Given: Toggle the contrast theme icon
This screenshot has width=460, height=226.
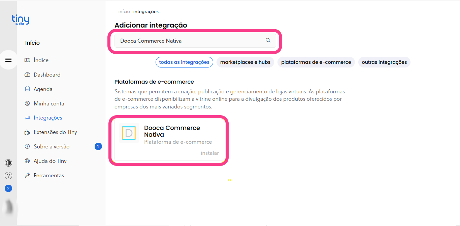Looking at the screenshot, I should pos(8,163).
